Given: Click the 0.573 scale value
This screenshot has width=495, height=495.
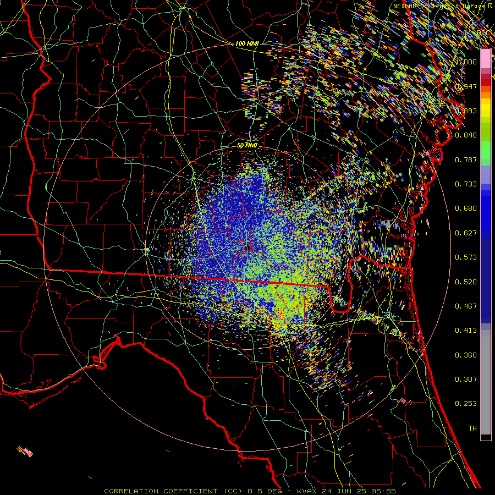Looking at the screenshot, I should click(x=466, y=257).
